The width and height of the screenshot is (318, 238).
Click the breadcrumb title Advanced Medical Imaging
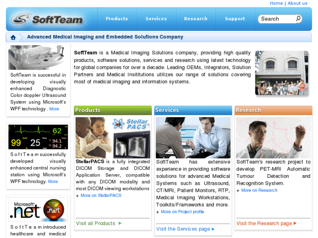point(105,37)
